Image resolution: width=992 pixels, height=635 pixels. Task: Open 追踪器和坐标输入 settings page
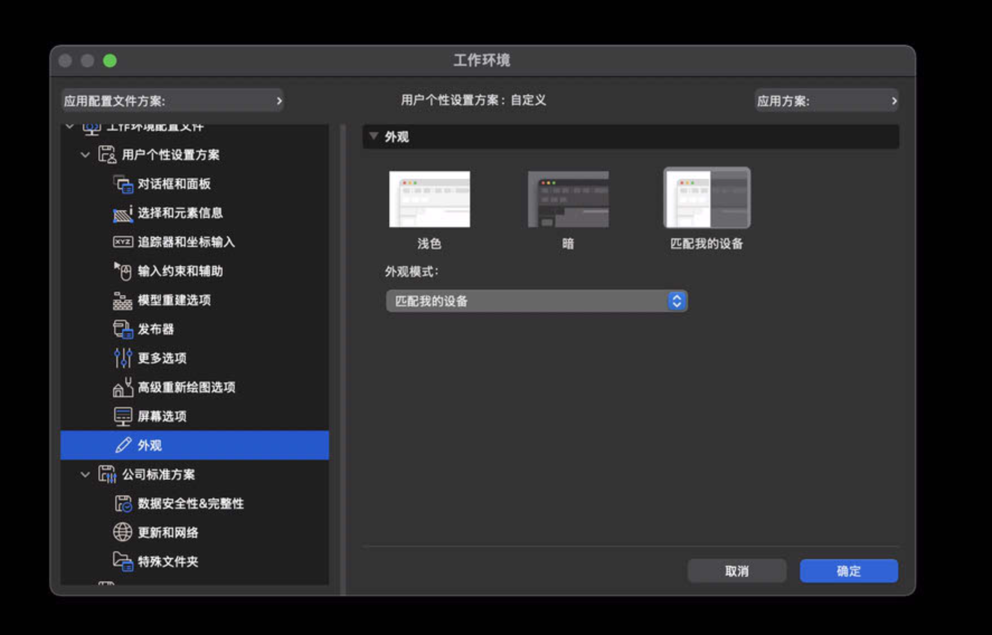[195, 242]
